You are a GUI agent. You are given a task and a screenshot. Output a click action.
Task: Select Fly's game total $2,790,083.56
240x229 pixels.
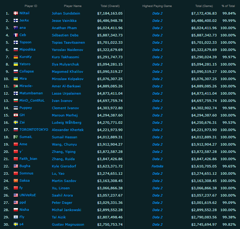click(x=204, y=217)
